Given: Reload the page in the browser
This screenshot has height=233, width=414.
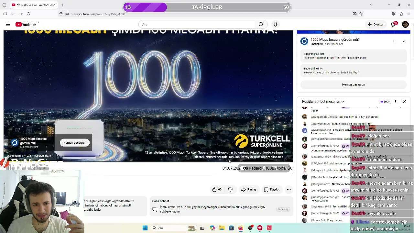Looking at the screenshot, I should tap(28, 14).
